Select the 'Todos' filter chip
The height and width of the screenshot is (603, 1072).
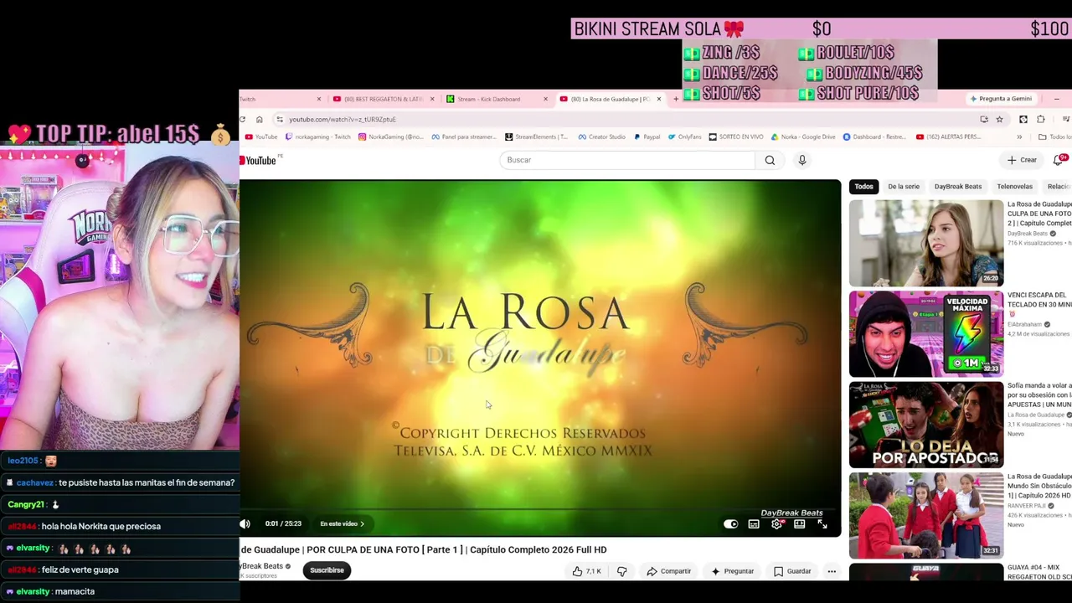[x=863, y=187]
